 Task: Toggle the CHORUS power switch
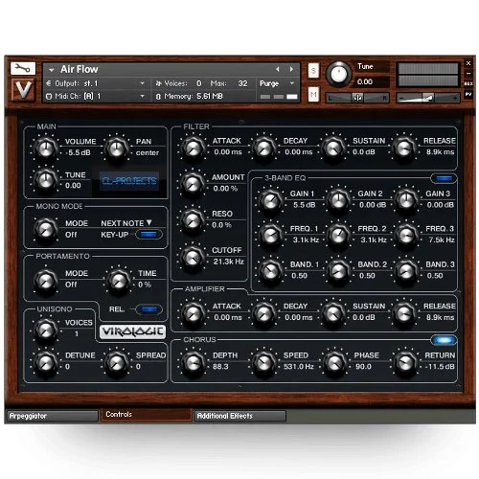click(444, 340)
